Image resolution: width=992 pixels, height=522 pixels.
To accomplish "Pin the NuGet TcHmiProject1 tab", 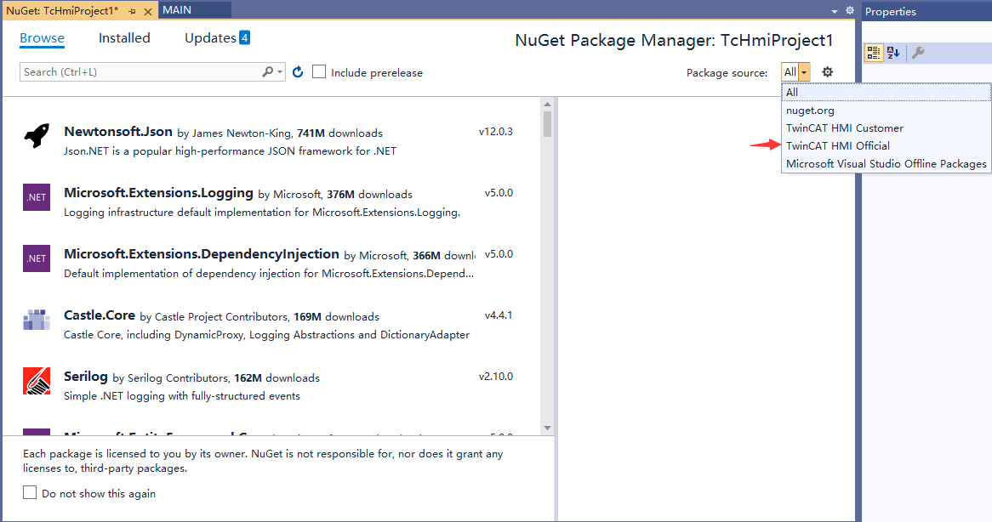I will 132,10.
